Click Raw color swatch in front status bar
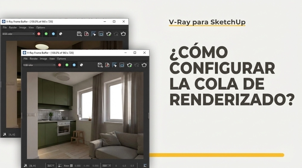 71,166
